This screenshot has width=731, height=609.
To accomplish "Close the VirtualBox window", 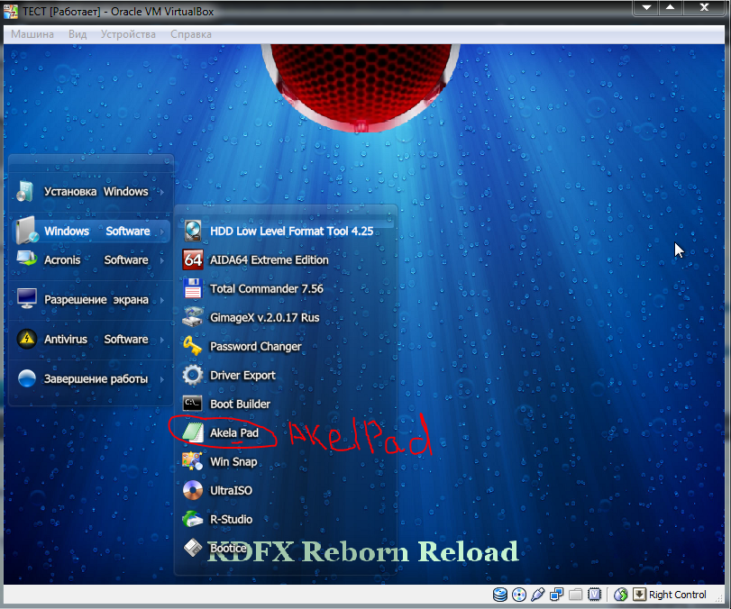I will pos(704,7).
